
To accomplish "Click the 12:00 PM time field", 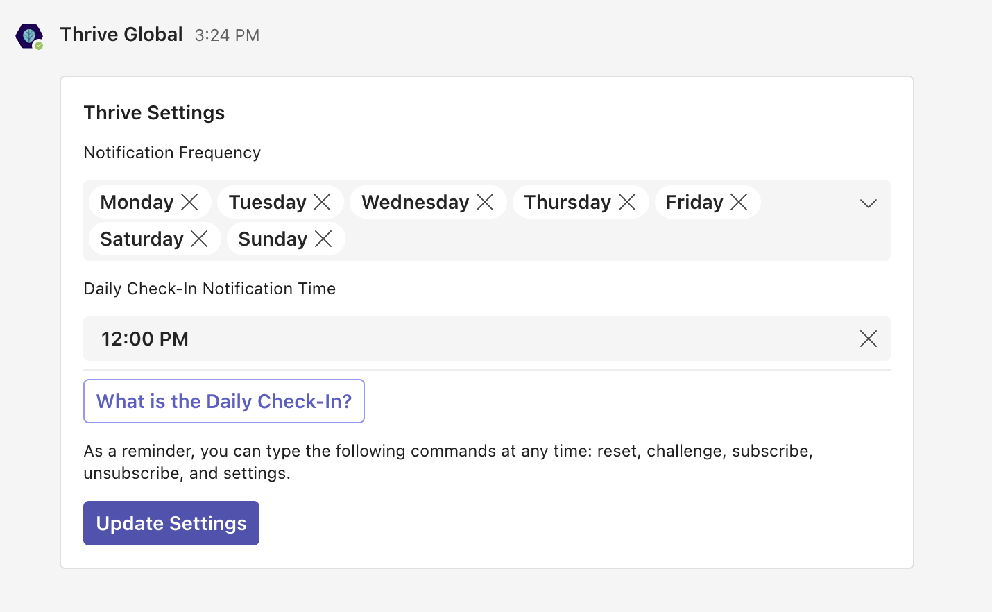I will [487, 339].
